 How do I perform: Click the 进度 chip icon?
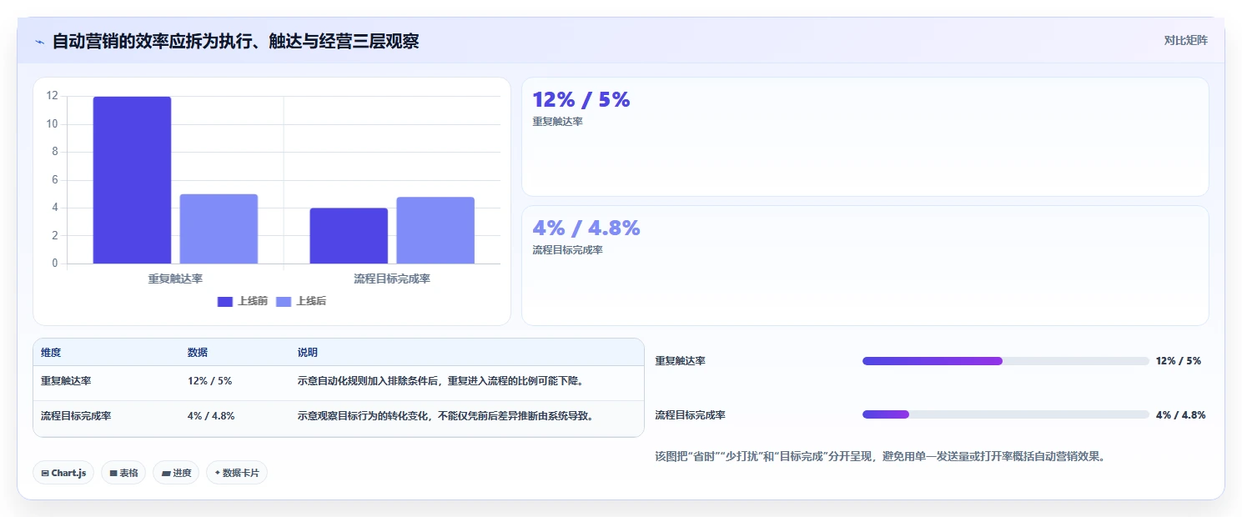tap(166, 473)
